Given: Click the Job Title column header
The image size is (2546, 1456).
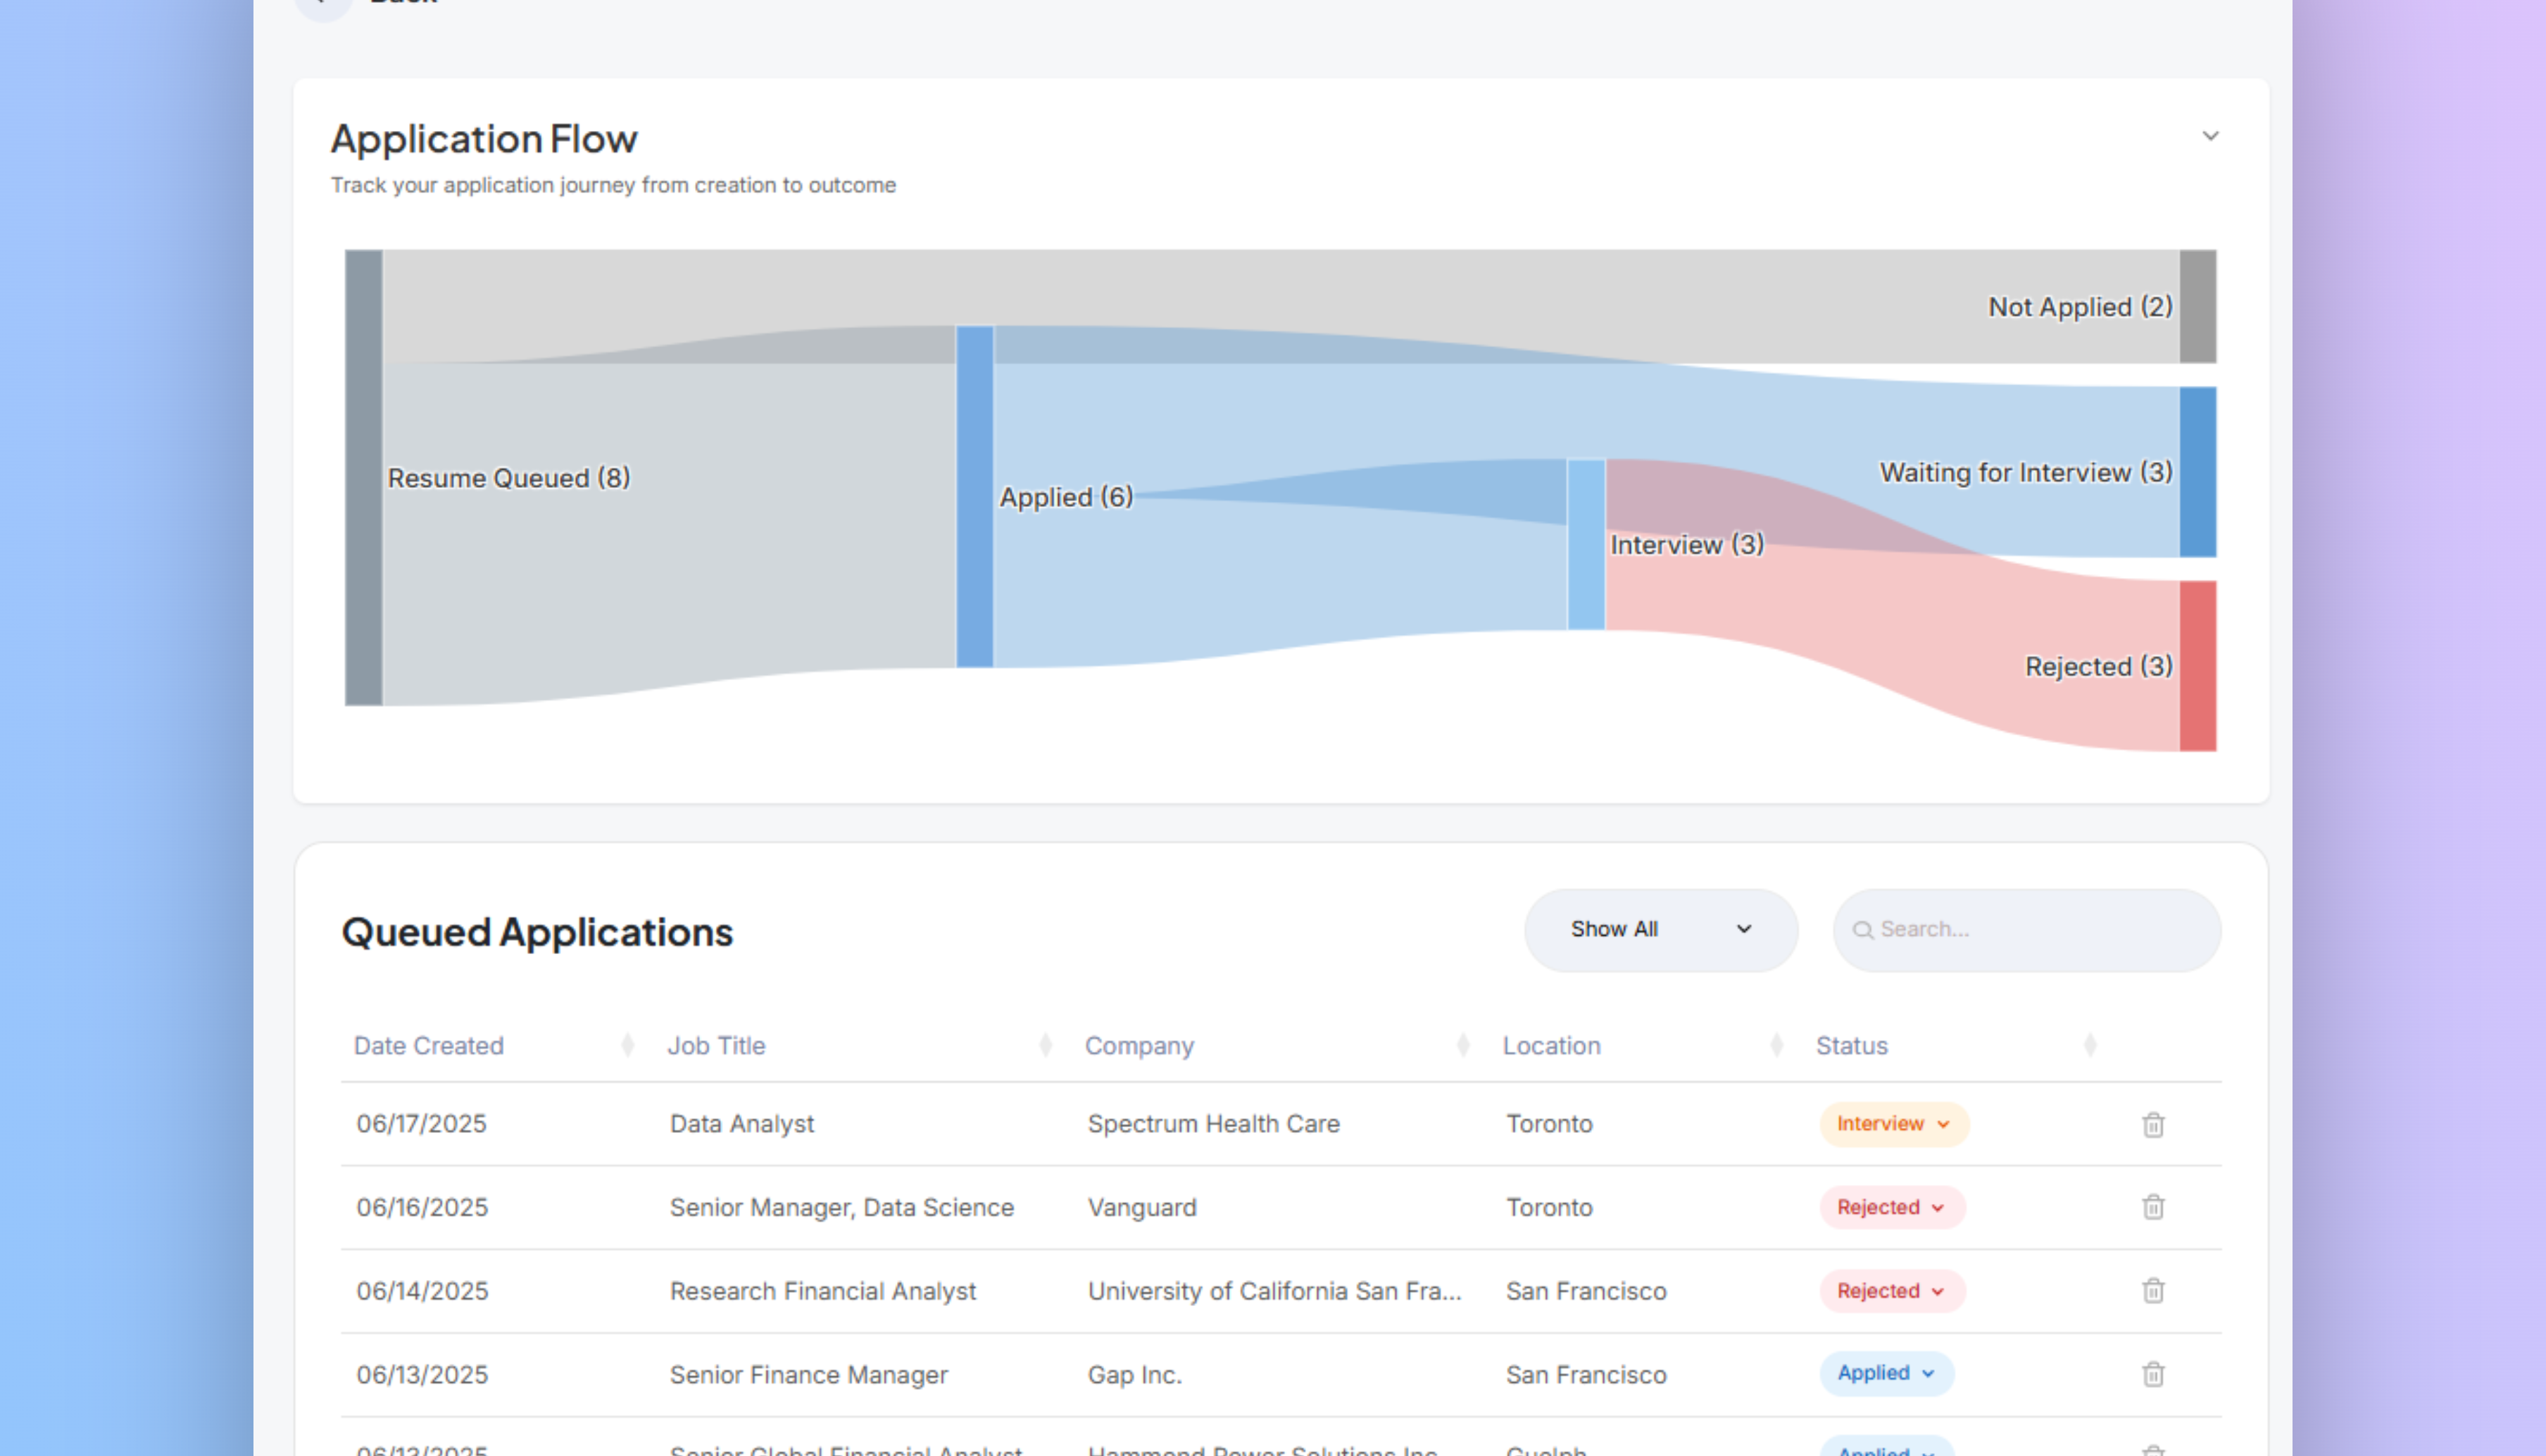Looking at the screenshot, I should 716,1045.
